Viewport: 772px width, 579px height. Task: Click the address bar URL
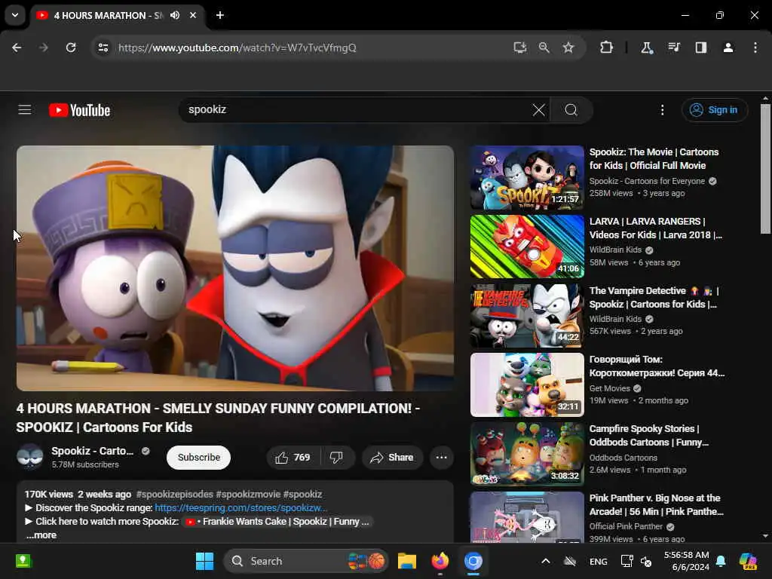(237, 47)
